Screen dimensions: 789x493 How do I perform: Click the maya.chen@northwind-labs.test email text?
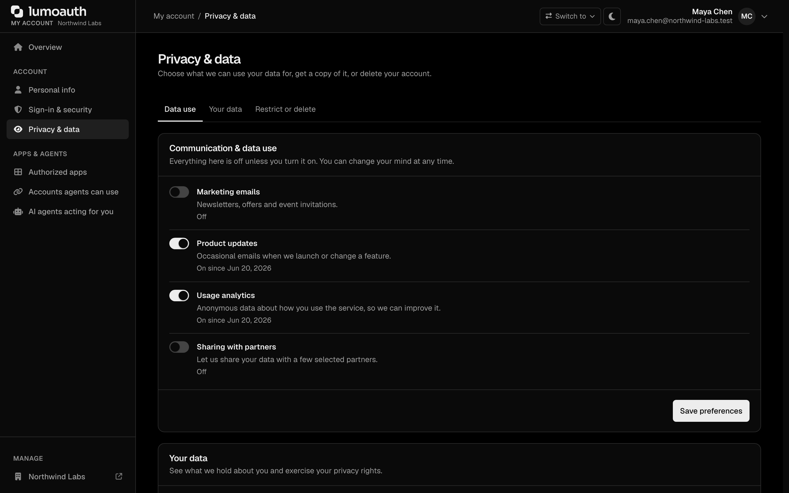point(680,21)
